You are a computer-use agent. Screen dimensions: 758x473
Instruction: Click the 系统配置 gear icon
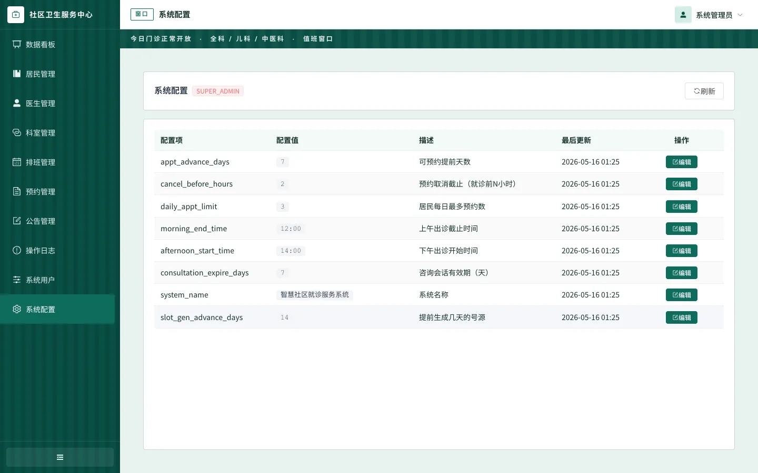pos(17,310)
